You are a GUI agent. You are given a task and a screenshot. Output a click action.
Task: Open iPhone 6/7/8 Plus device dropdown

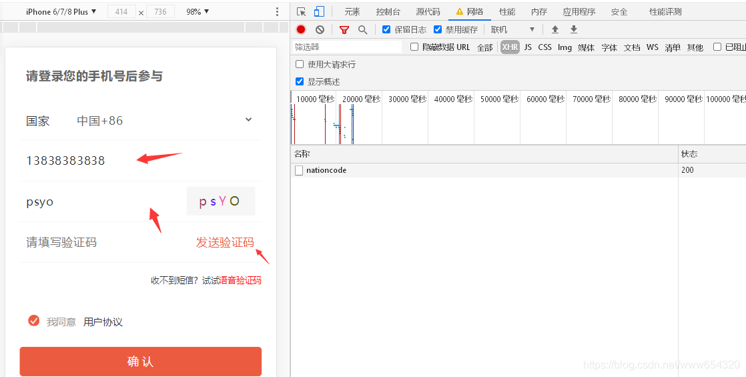click(61, 12)
